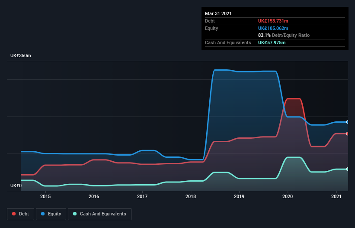Click the Cash value UK£57.975m
Screen dimensions: 355x228
(x=272, y=42)
